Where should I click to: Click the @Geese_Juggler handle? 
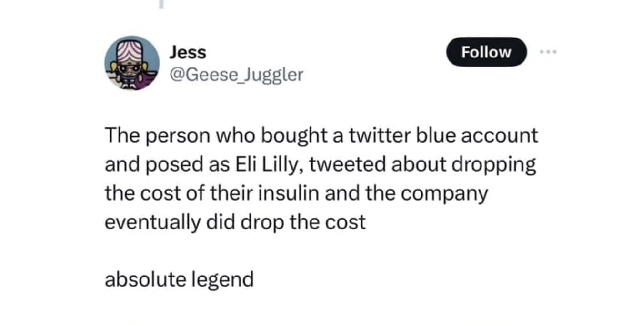click(236, 75)
